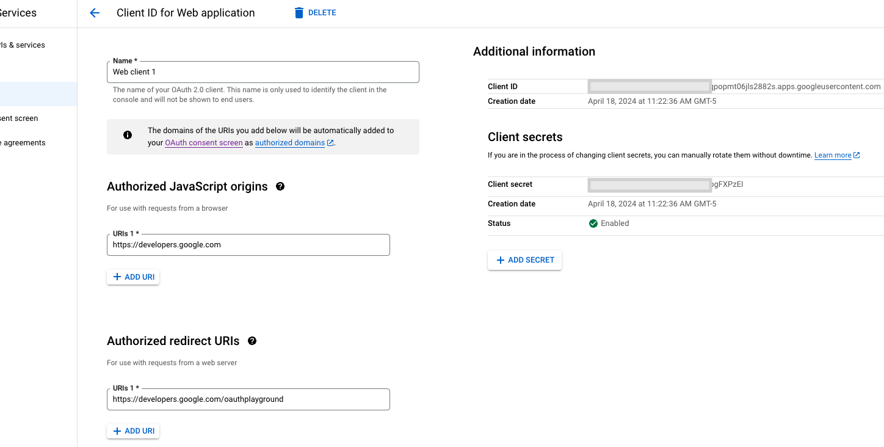Select the consent screen sidebar item
Viewport: 884px width, 447px height.
(x=19, y=118)
